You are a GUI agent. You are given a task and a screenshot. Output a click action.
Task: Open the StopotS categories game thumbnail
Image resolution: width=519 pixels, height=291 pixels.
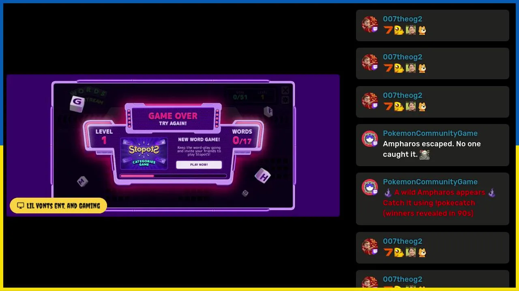(144, 154)
